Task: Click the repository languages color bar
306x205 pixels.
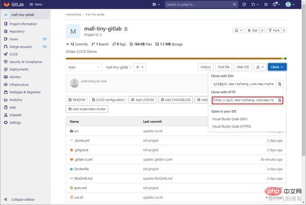Action: pos(176,59)
